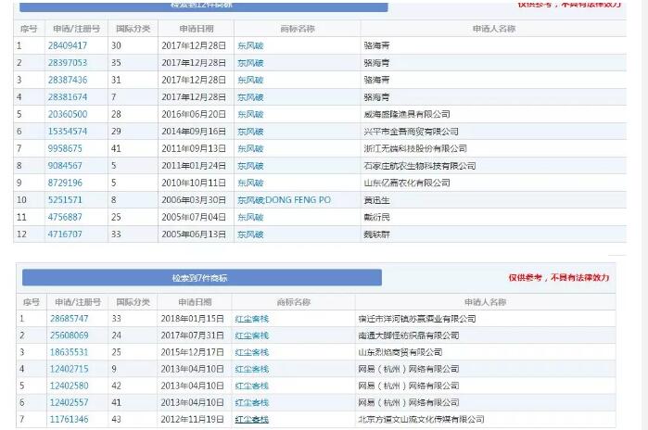Open registration number 28387436

(x=68, y=80)
